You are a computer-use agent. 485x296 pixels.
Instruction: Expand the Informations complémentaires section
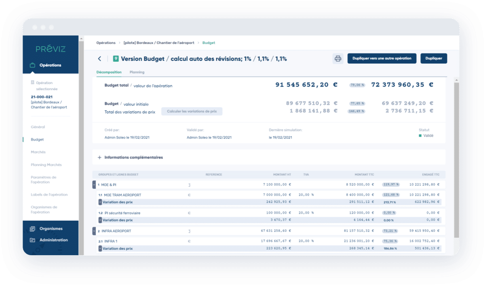(x=99, y=157)
